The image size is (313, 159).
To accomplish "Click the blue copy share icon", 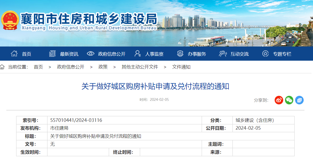I will coord(299,100).
